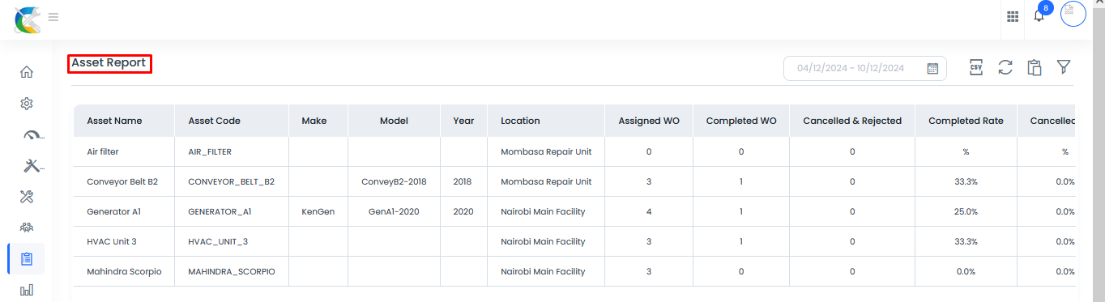The image size is (1105, 302).
Task: Open notifications bell with badge
Action: point(1039,14)
